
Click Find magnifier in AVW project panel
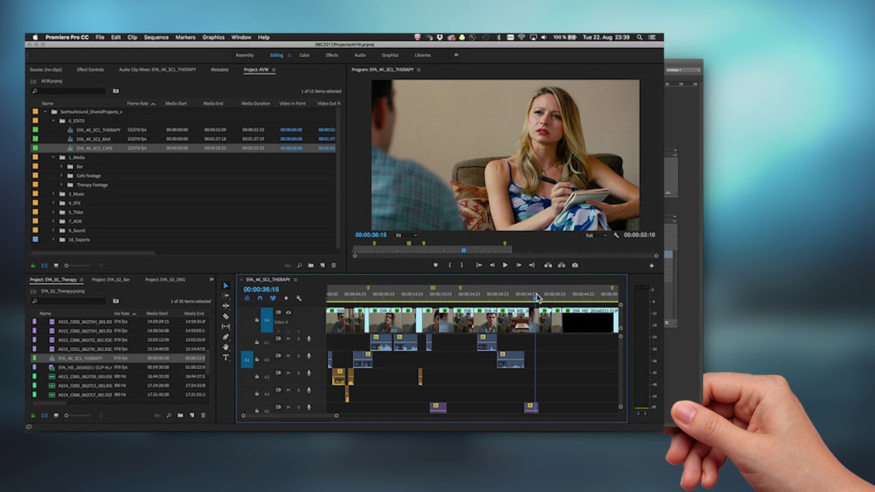pos(299,265)
